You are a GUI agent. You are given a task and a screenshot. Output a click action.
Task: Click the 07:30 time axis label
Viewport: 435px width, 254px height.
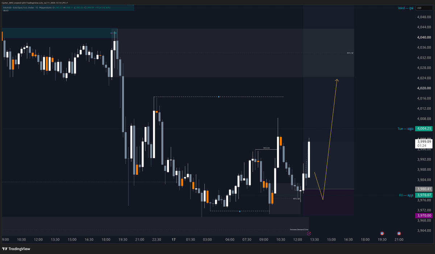point(247,240)
